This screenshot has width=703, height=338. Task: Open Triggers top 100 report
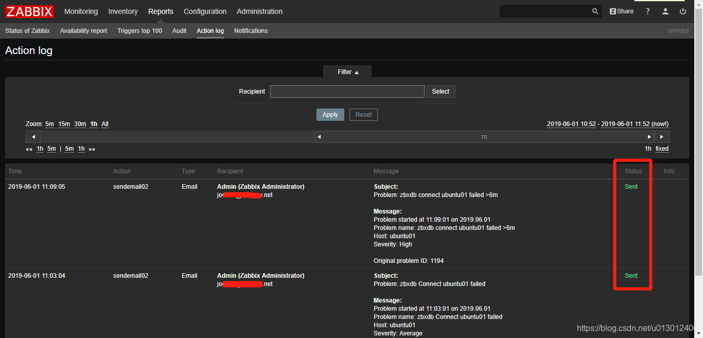click(139, 31)
